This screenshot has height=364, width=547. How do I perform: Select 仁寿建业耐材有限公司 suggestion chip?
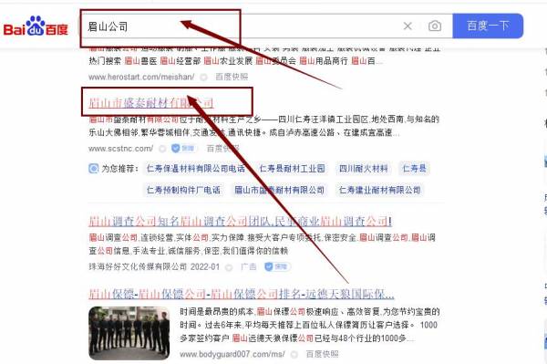click(379, 190)
